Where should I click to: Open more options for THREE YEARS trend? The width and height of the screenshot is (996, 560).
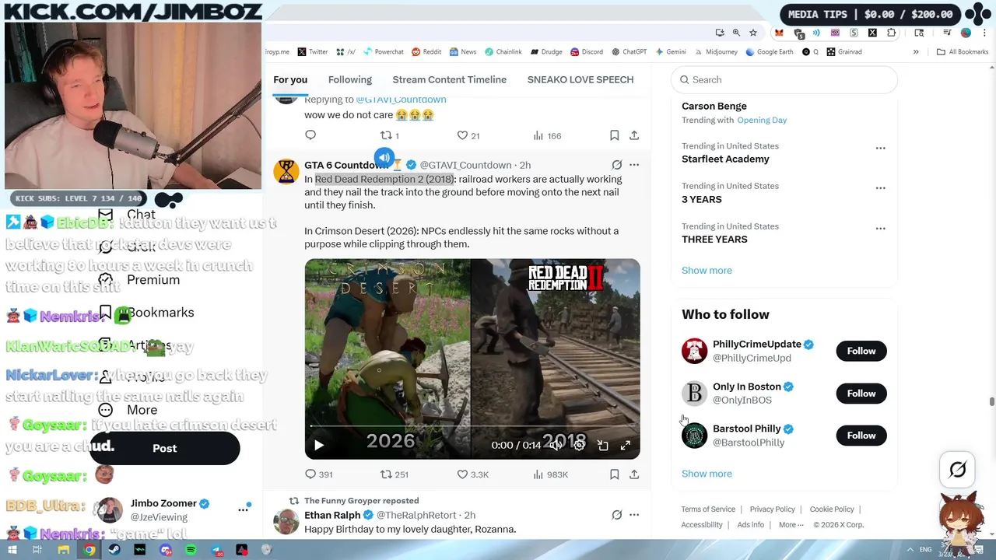pos(880,229)
